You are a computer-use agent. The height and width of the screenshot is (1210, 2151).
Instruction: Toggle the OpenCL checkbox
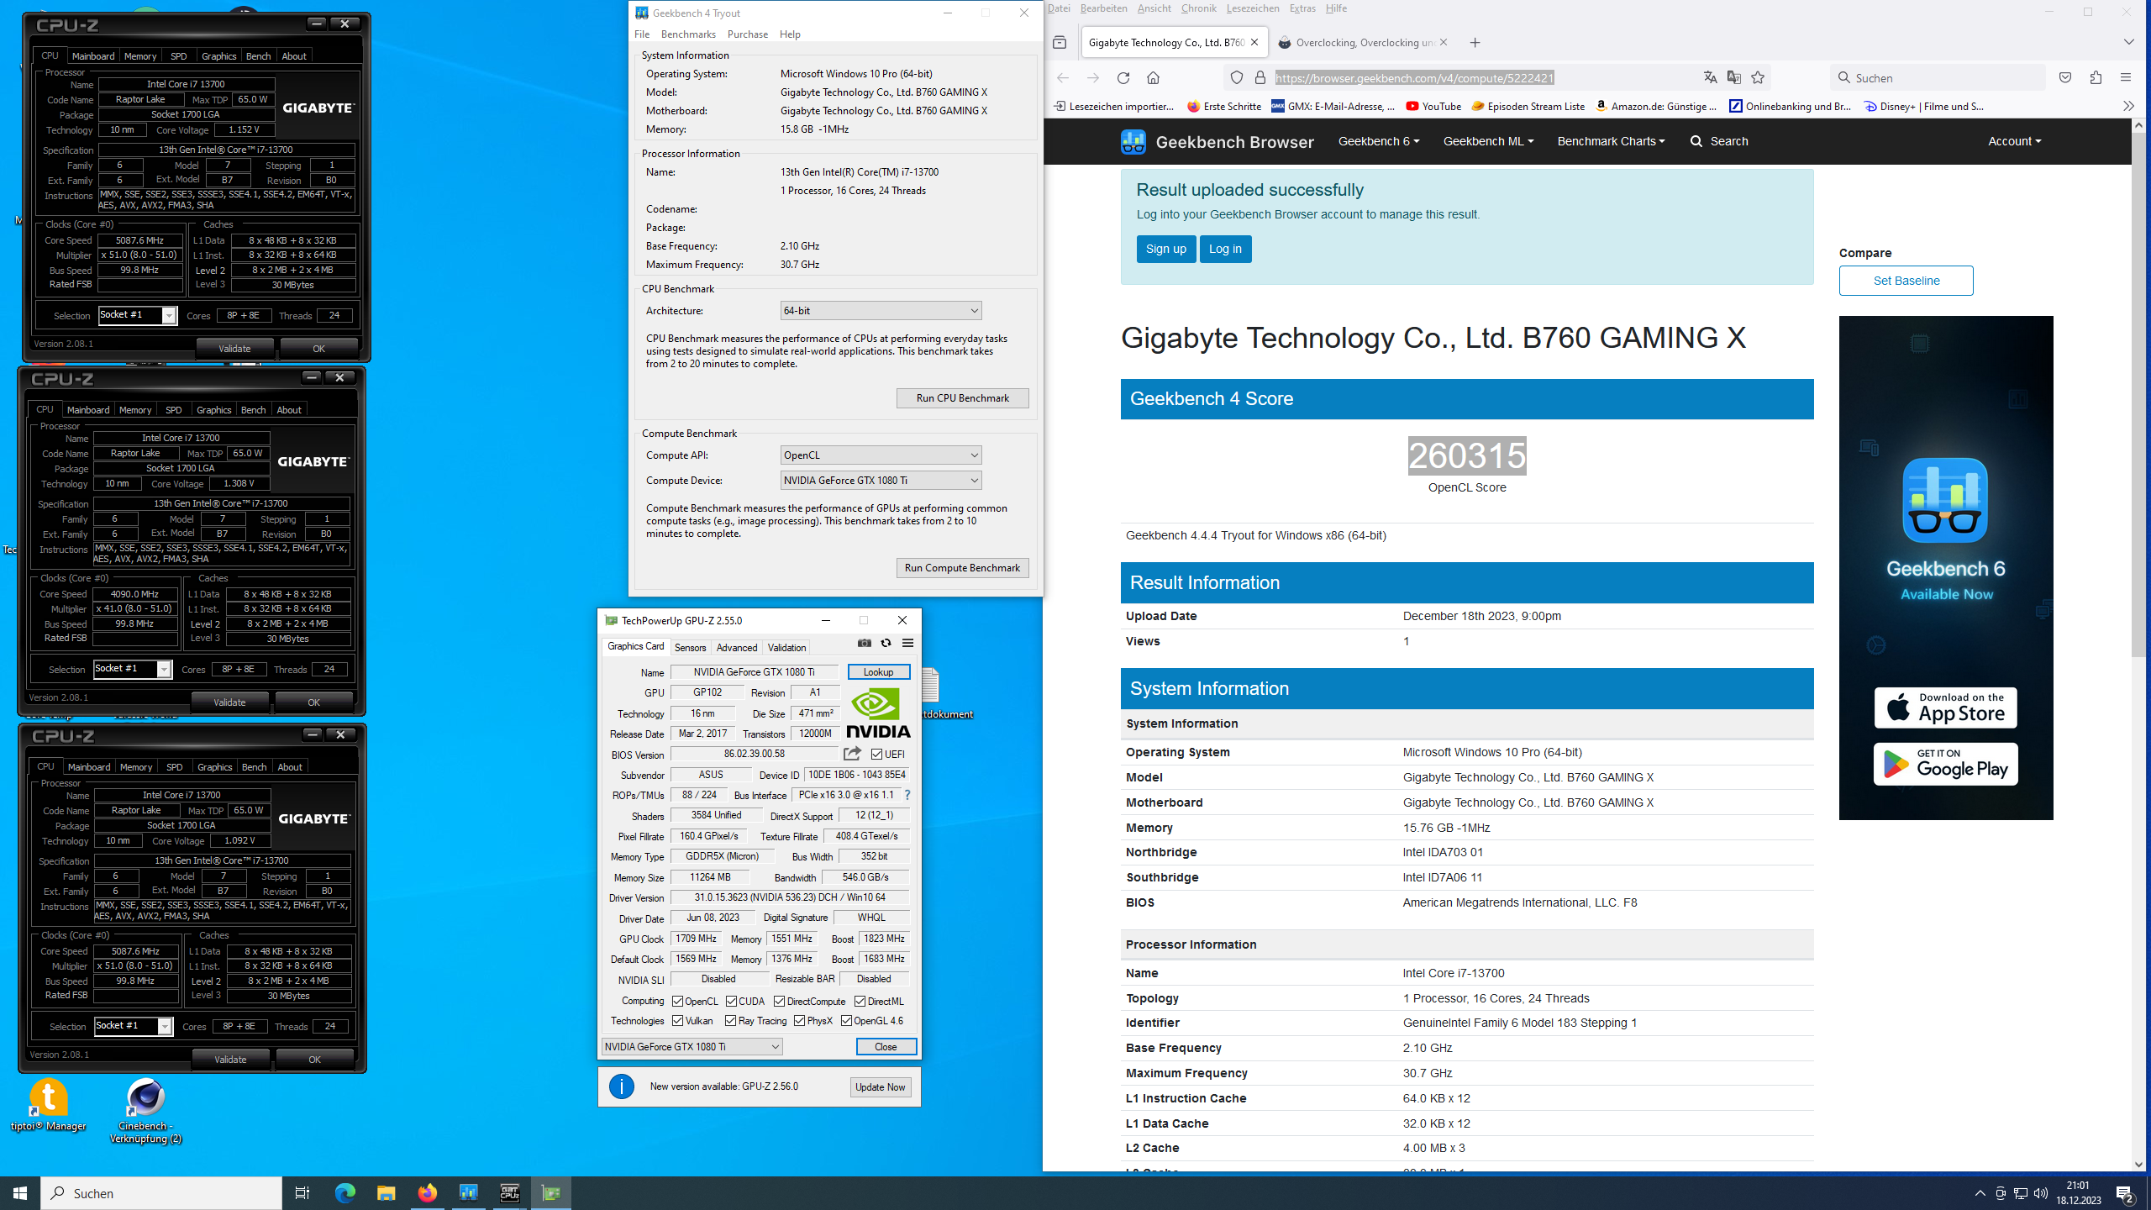pos(677,1001)
